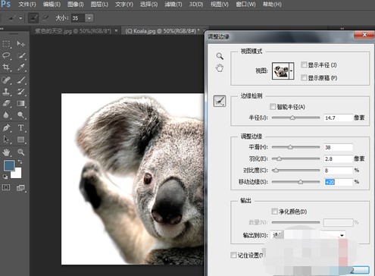
Task: Open the 滤镜(T) menu
Action: click(x=173, y=5)
